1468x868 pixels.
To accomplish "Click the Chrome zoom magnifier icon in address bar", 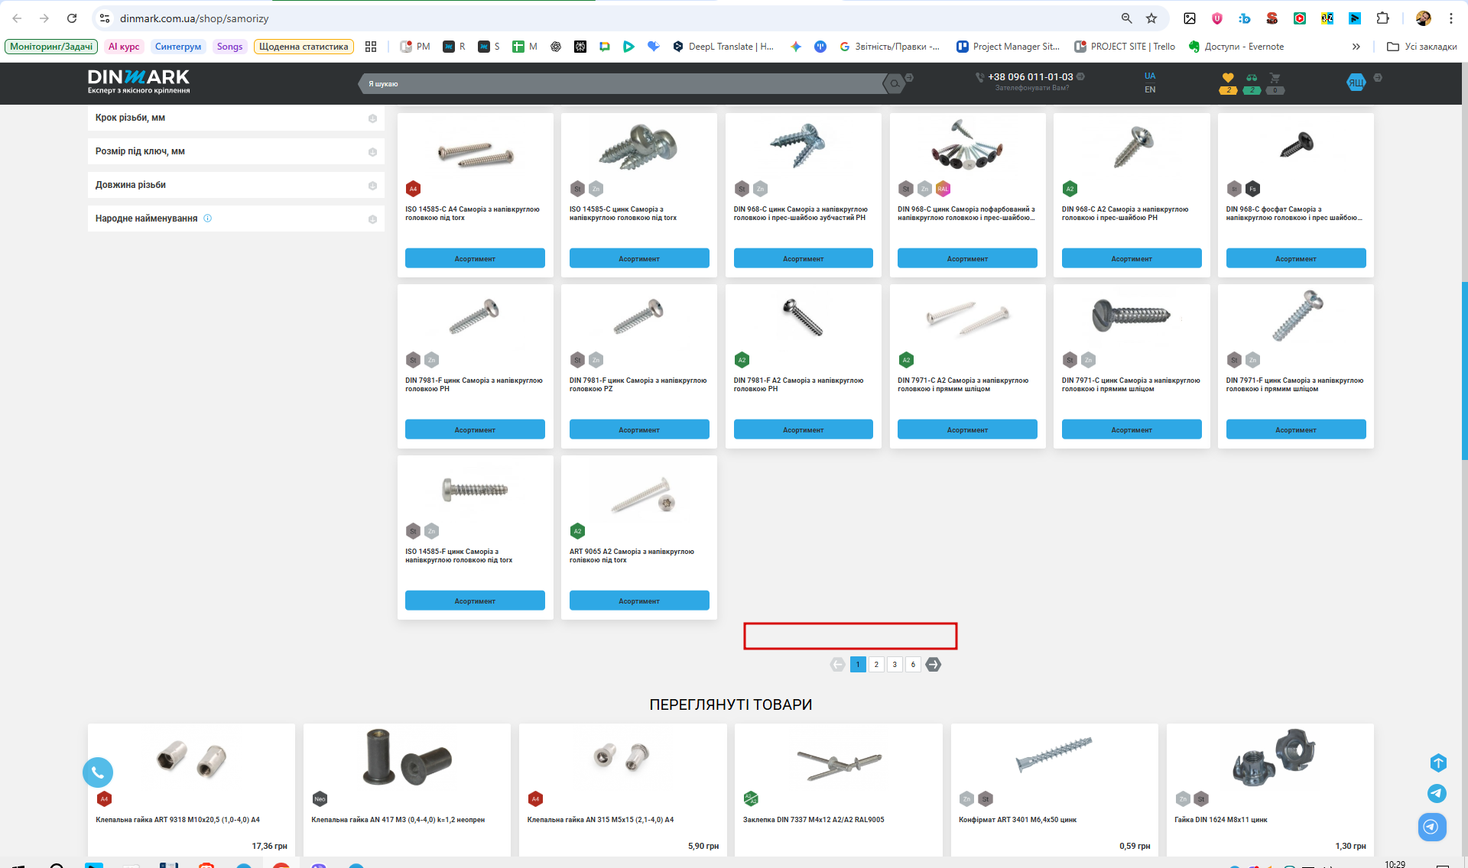I will pos(1127,18).
